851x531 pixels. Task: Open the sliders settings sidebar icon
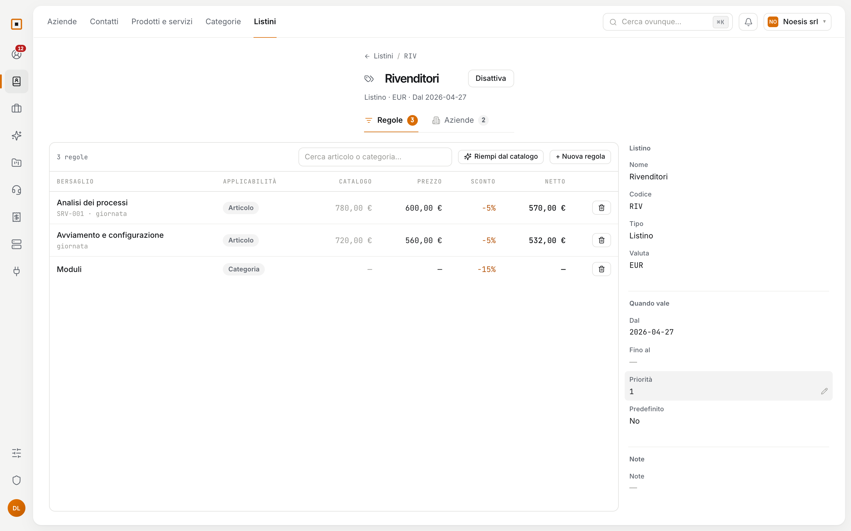(17, 453)
